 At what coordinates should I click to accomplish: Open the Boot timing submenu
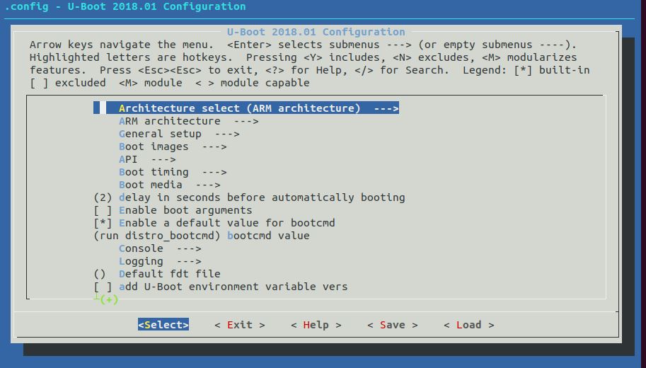click(x=173, y=172)
